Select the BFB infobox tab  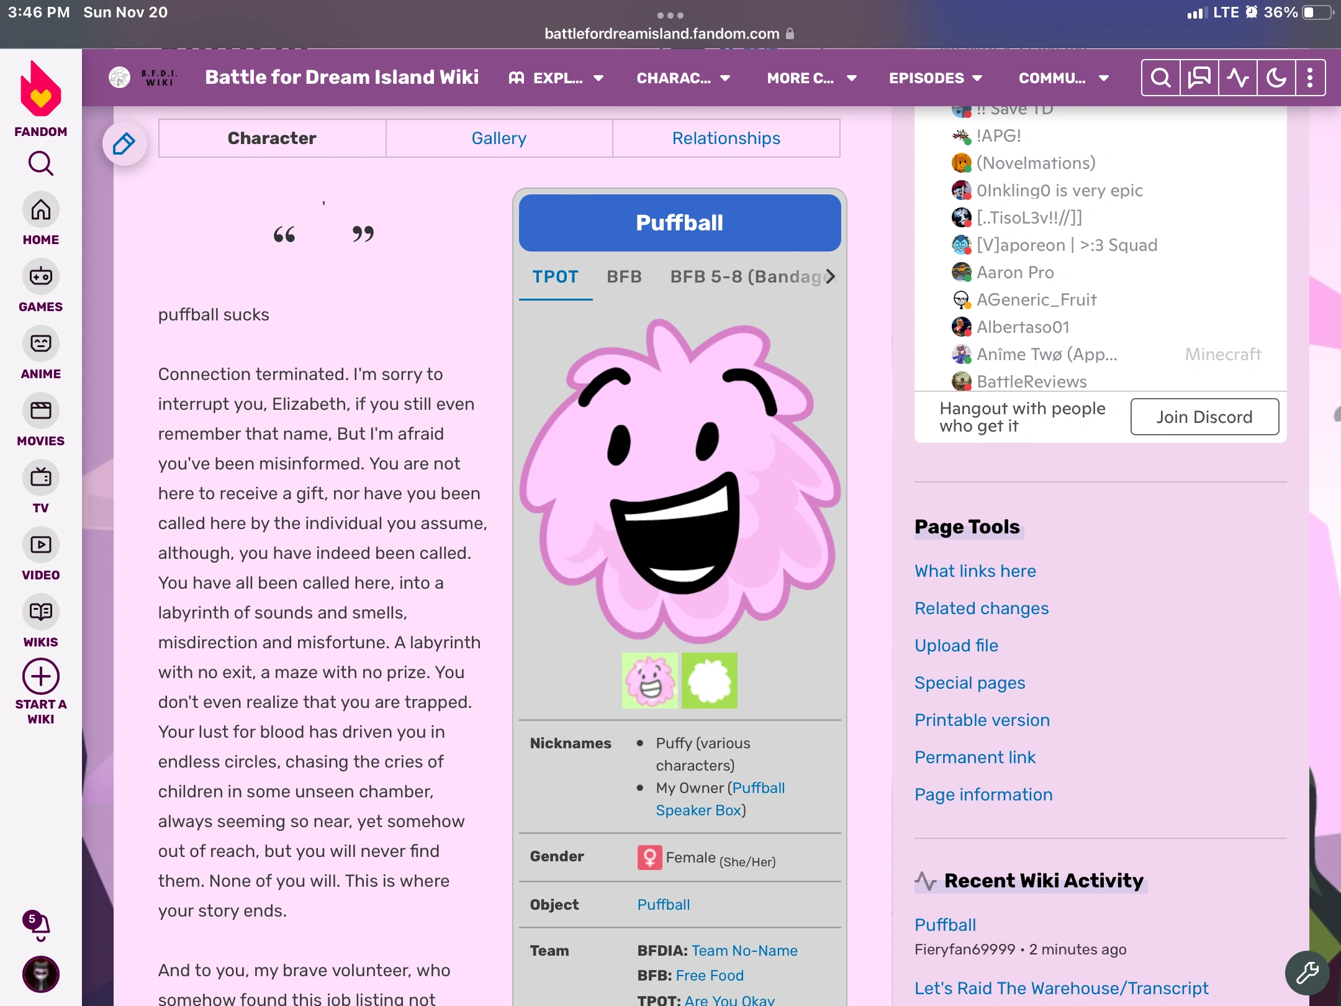pyautogui.click(x=624, y=277)
